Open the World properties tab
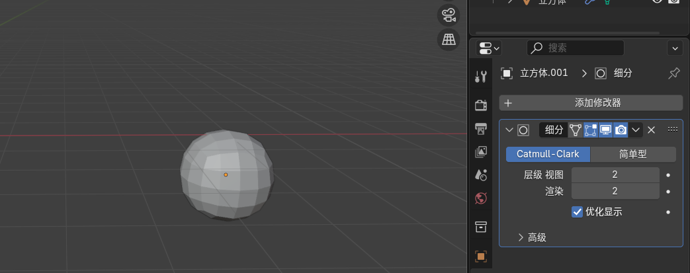Screen dimensions: 690x273 click(481, 198)
